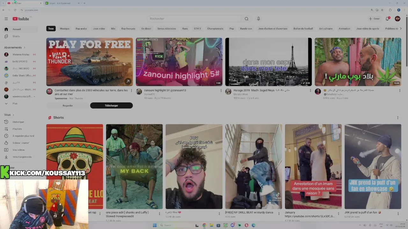
Task: Open more options for one piece edit short
Action: pos(159,214)
